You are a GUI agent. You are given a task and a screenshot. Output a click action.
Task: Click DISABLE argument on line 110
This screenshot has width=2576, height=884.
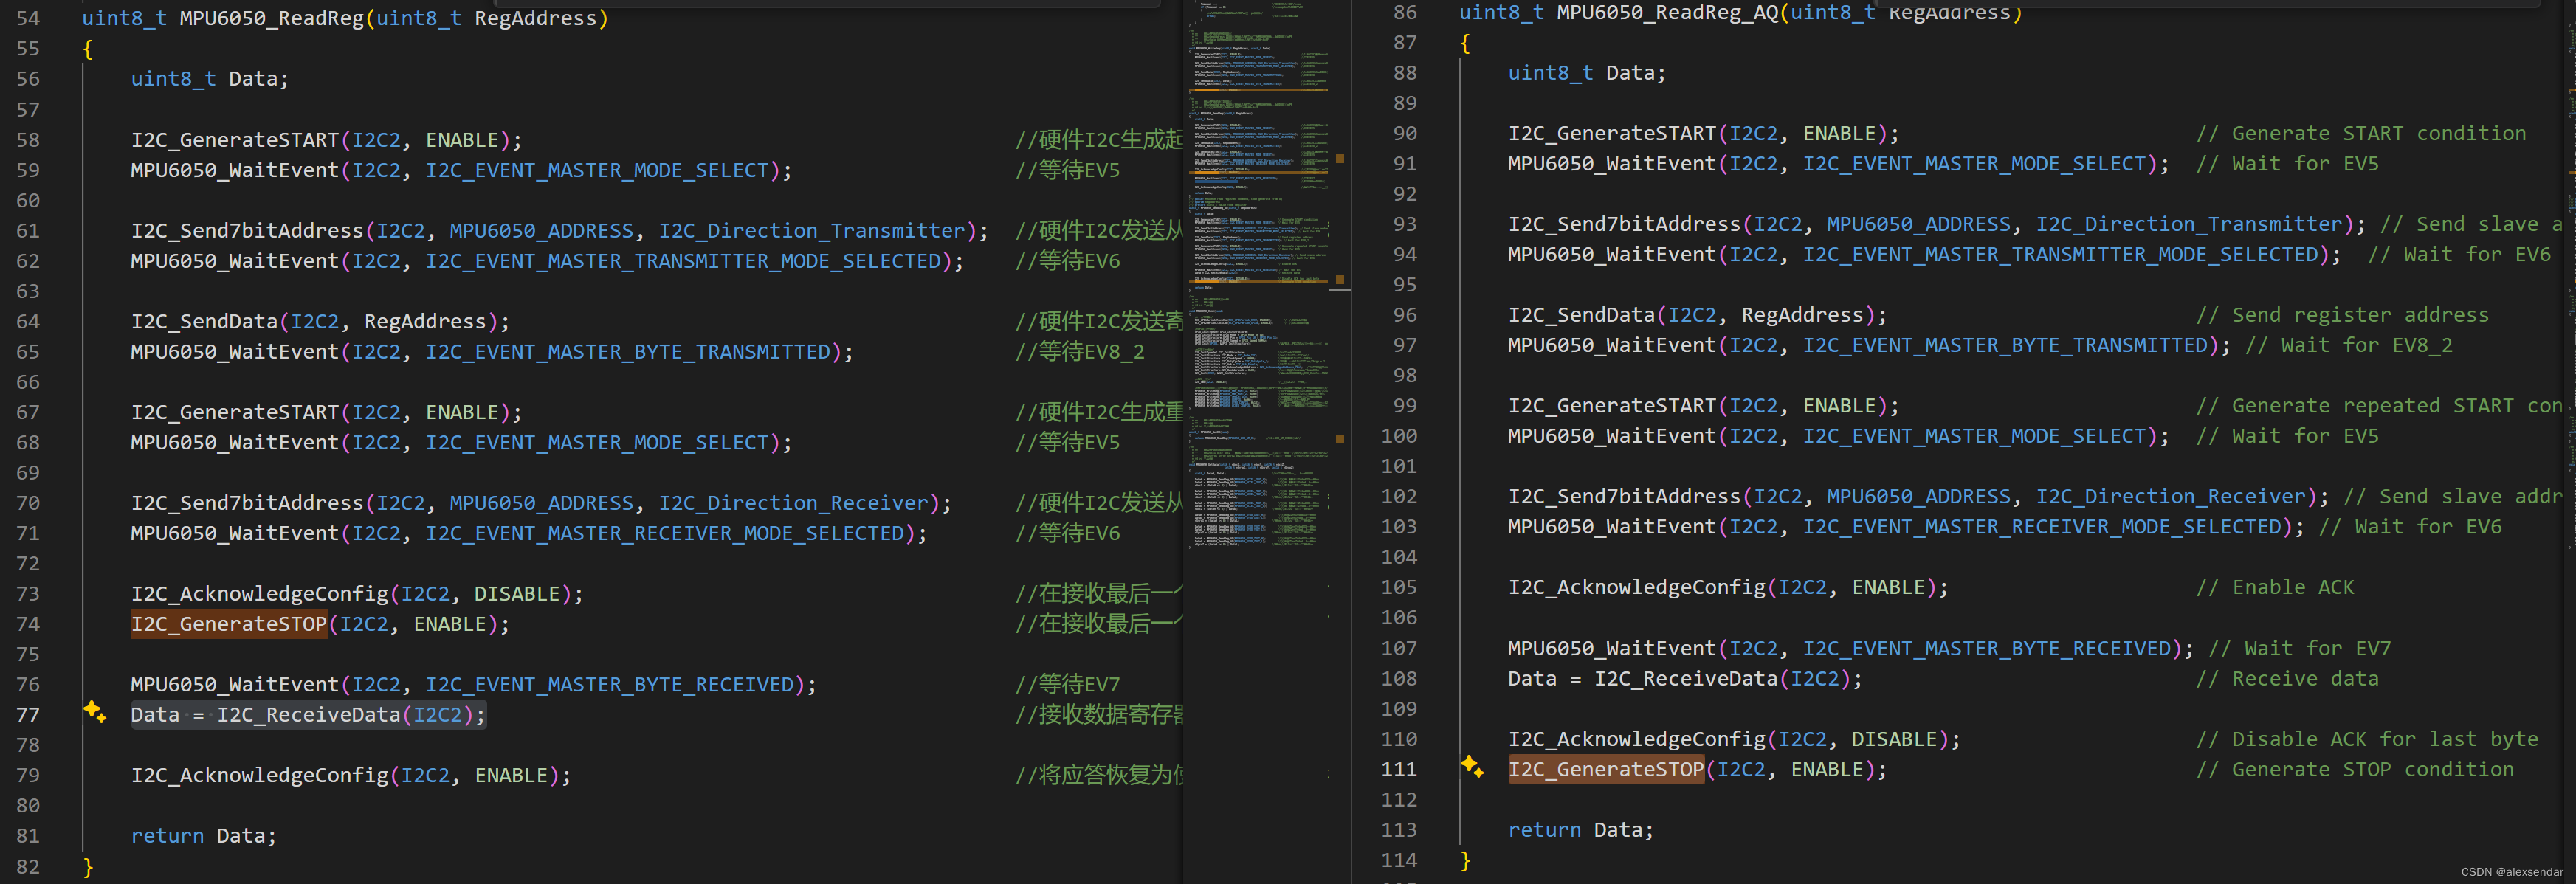[1894, 739]
